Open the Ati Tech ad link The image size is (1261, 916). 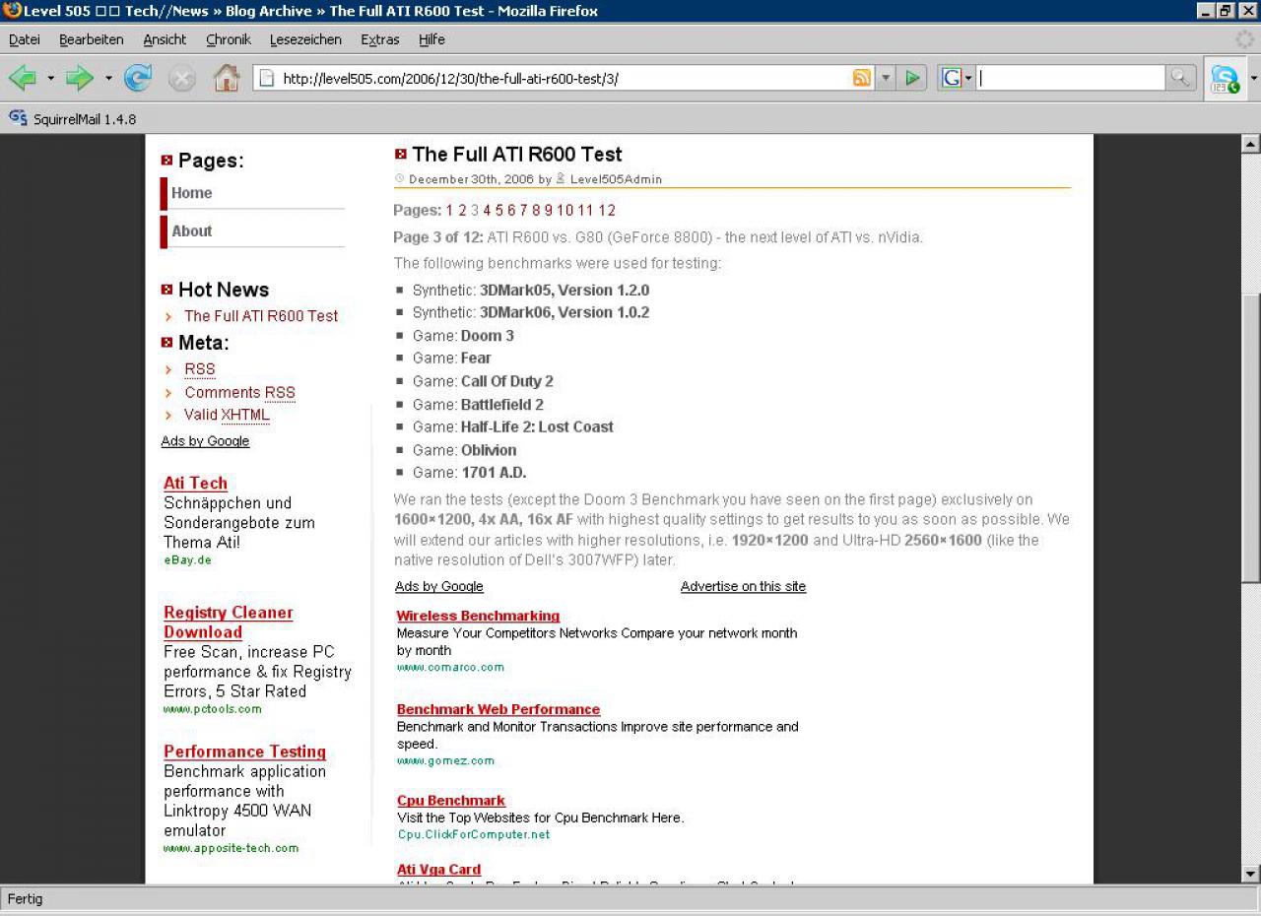[195, 484]
